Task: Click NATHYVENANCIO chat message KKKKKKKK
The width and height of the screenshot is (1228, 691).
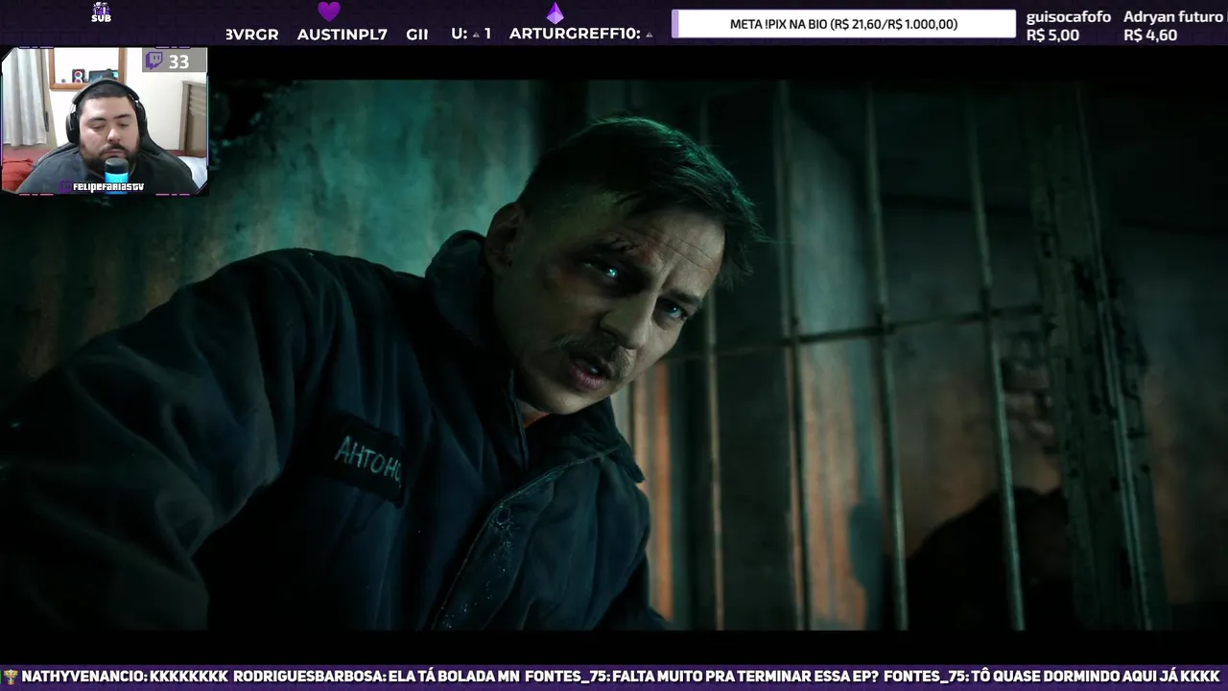Action: click(x=125, y=677)
